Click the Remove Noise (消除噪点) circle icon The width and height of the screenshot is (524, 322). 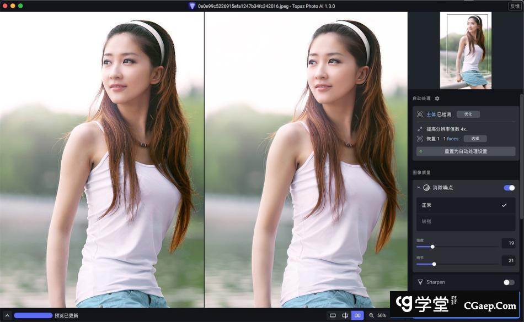click(426, 188)
